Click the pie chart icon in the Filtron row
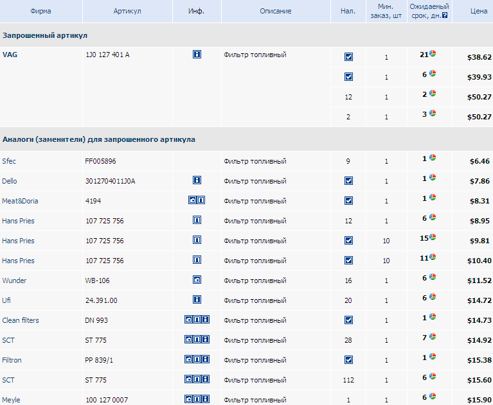 tap(433, 356)
